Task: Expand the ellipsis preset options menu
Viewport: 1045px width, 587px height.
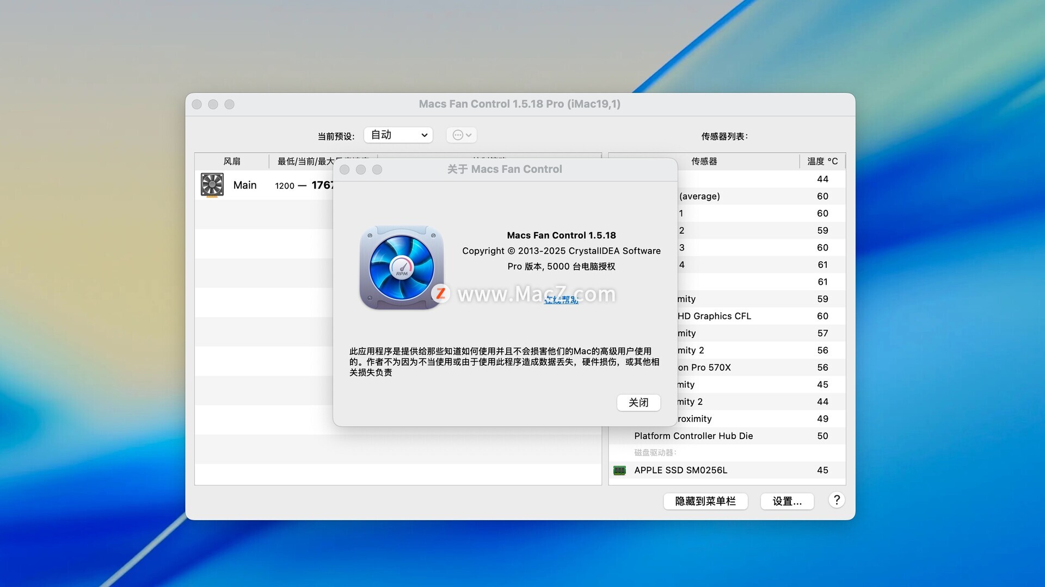Action: [462, 135]
